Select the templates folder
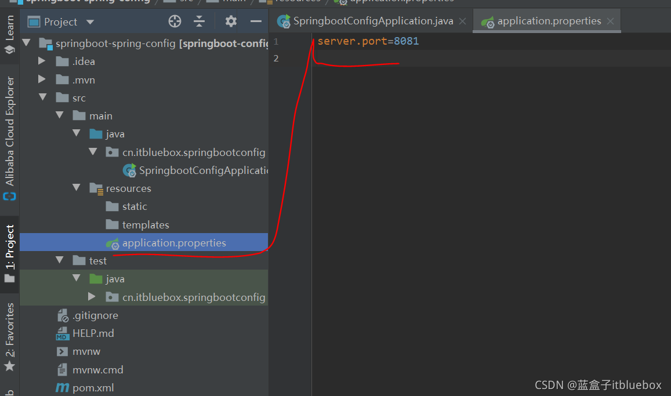 pyautogui.click(x=146, y=224)
